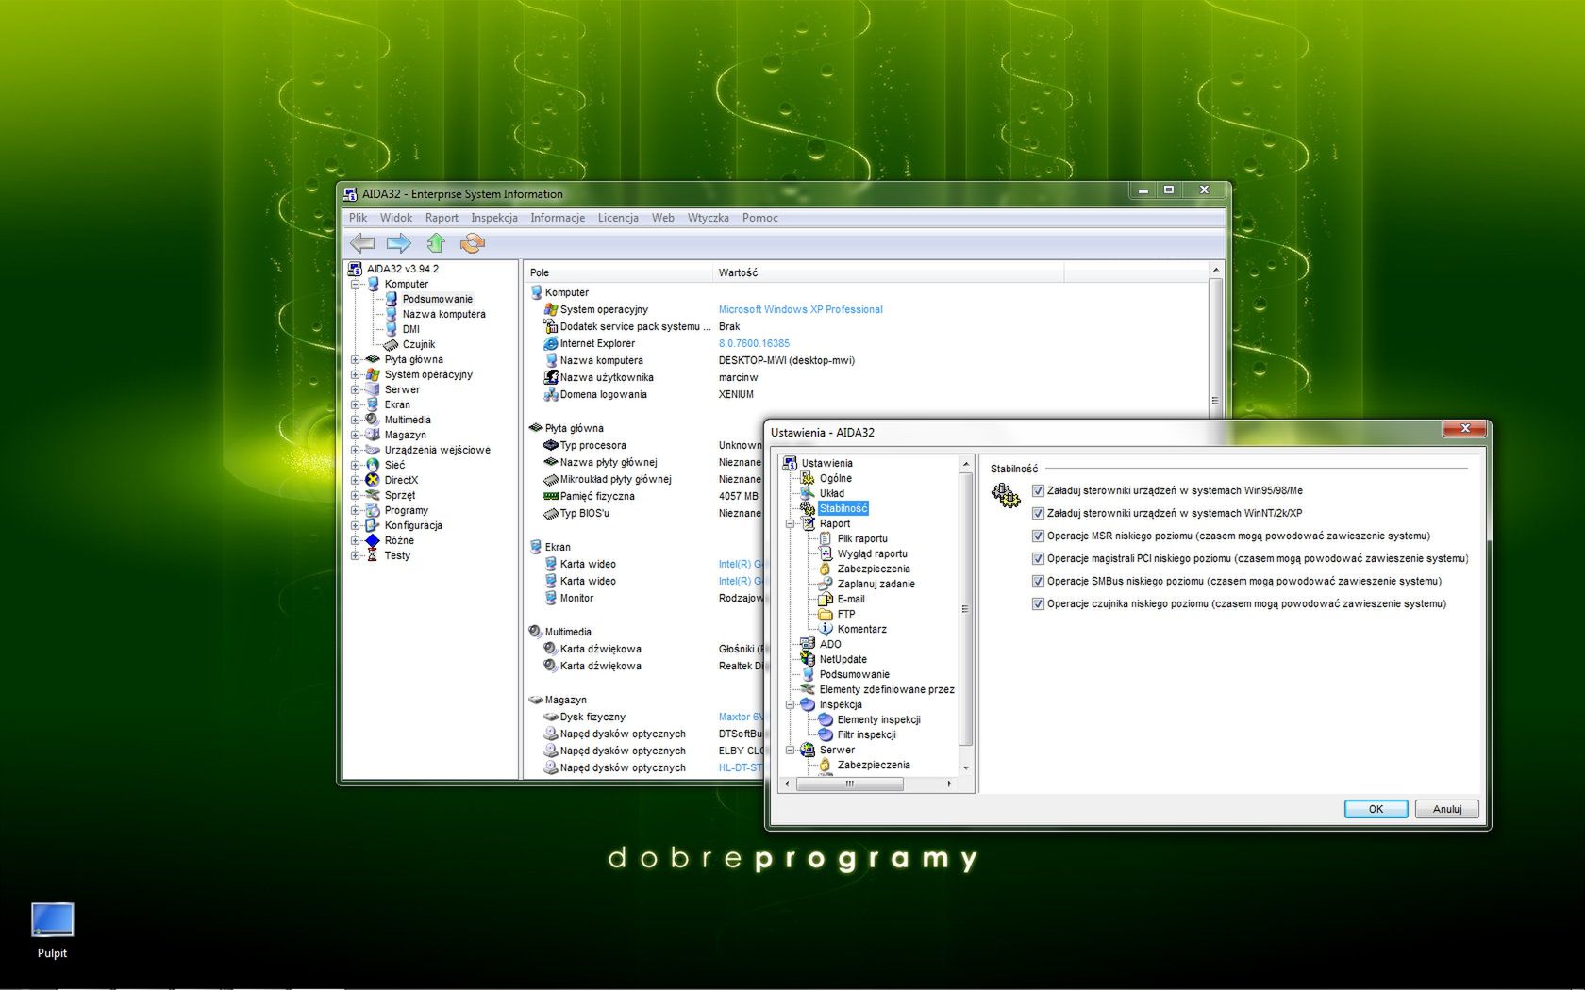
Task: Click the NetUpdate icon in settings tree
Action: click(x=808, y=659)
